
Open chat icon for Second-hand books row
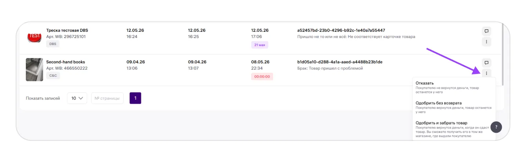pyautogui.click(x=486, y=63)
